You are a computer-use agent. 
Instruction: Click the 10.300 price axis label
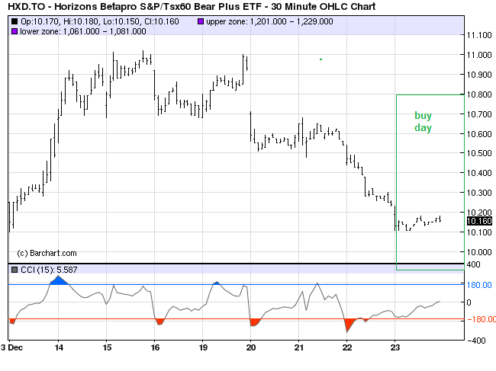(479, 193)
